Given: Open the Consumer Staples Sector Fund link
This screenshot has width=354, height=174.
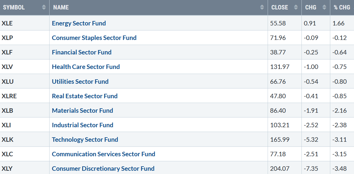Looking at the screenshot, I should pyautogui.click(x=94, y=38).
